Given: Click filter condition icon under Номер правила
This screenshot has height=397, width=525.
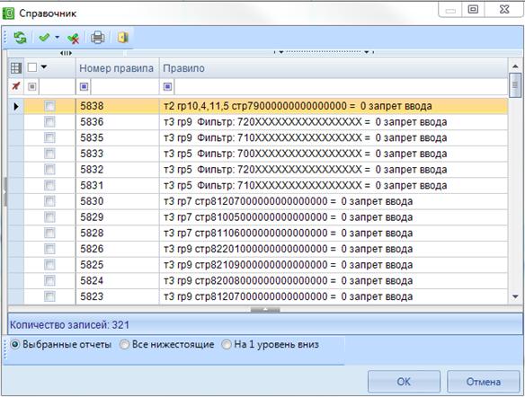Looking at the screenshot, I should 84,86.
